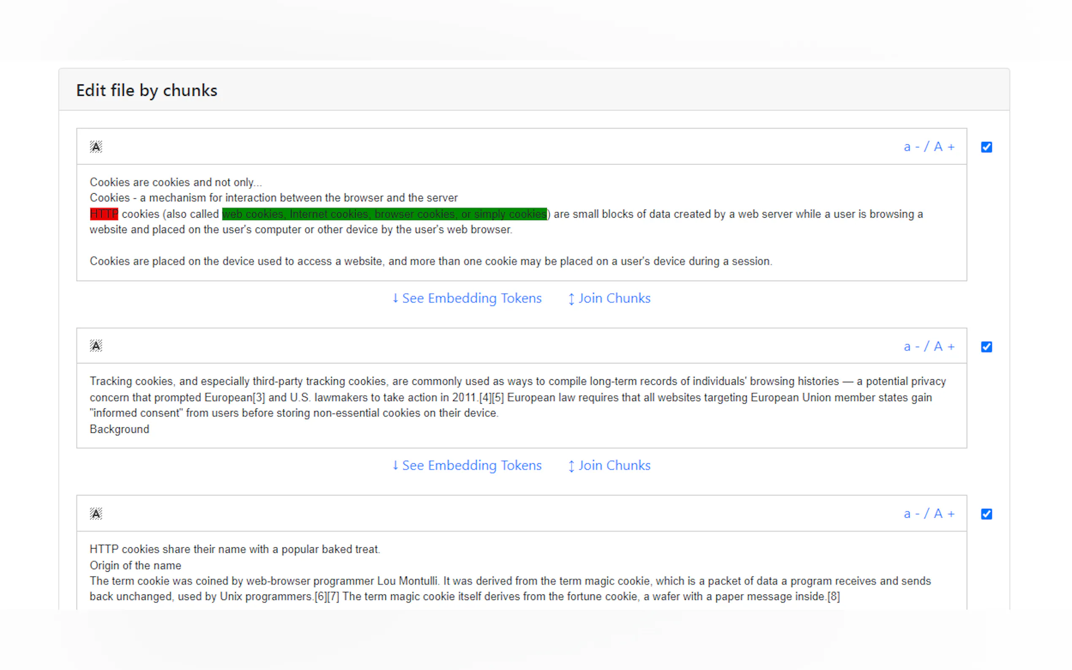Join Chunks between first and second chunk

609,298
